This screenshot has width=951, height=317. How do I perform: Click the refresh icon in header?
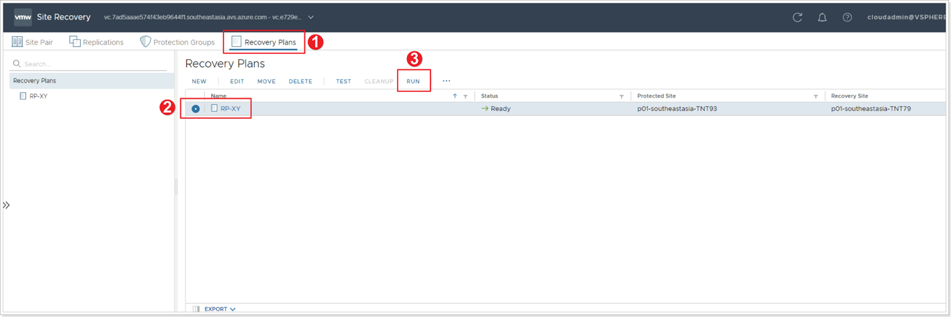(798, 17)
